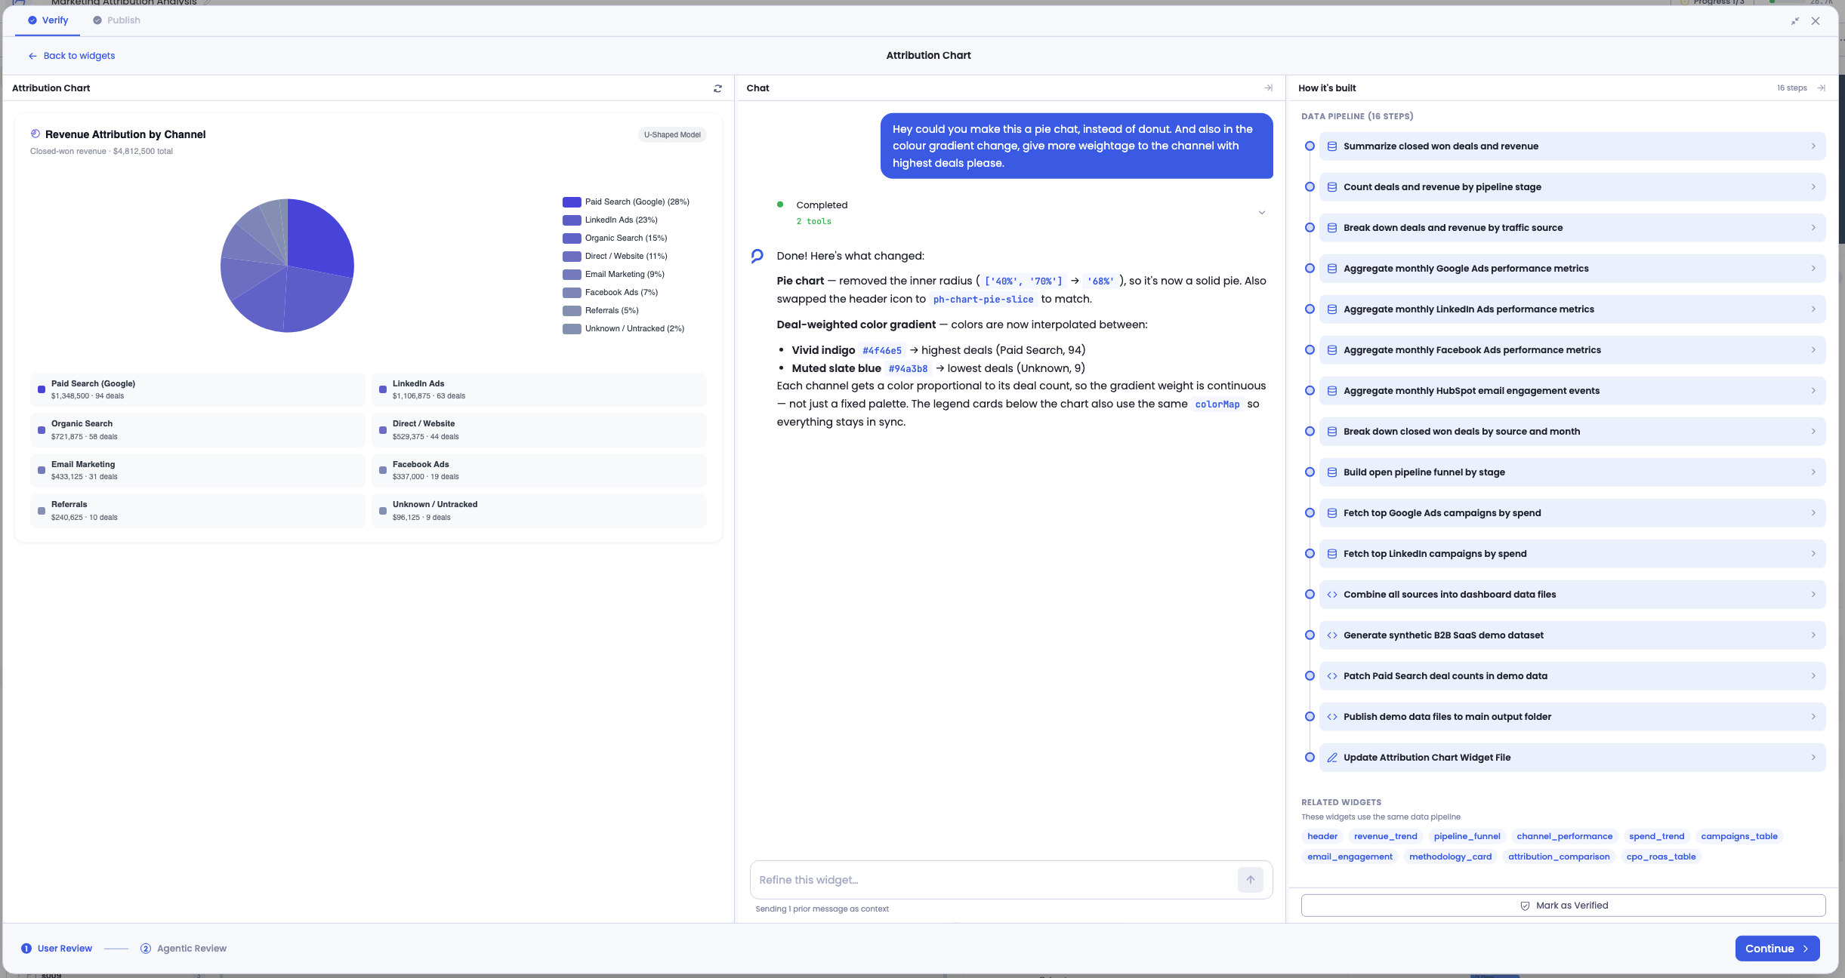Screen dimensions: 1845x978
Task: Click the Organic Search $721,875 card
Action: tap(197, 430)
